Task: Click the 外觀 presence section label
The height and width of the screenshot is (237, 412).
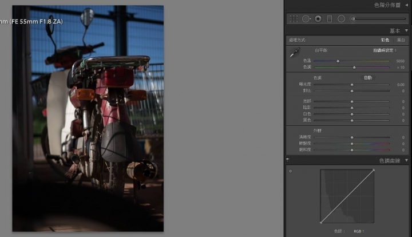Action: (x=317, y=131)
